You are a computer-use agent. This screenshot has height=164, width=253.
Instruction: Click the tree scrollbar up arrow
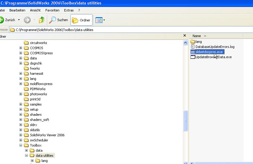point(185,43)
